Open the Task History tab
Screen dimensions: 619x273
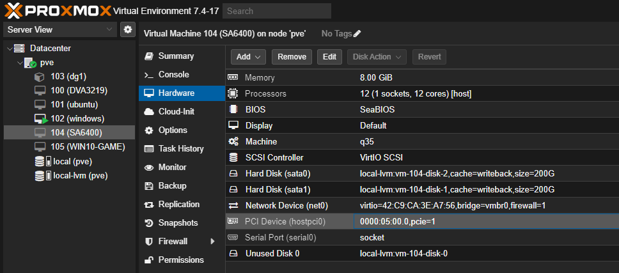pos(182,149)
